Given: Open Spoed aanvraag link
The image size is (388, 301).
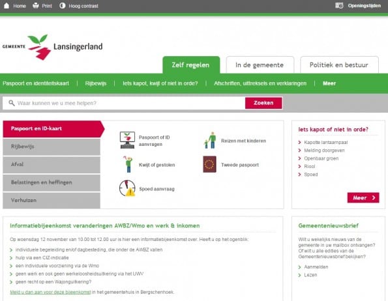Looking at the screenshot, I should 157,189.
